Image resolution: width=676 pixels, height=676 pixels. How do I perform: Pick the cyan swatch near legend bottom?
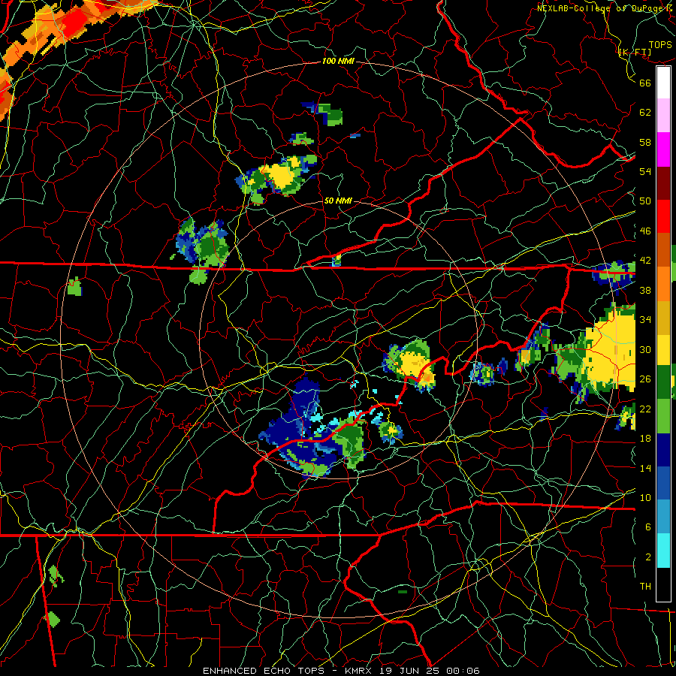coord(663,550)
